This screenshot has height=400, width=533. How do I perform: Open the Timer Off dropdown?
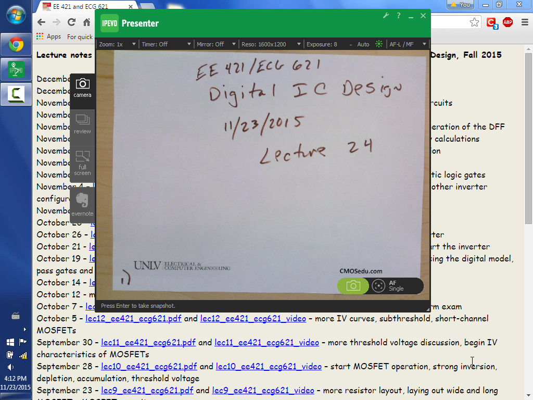166,44
